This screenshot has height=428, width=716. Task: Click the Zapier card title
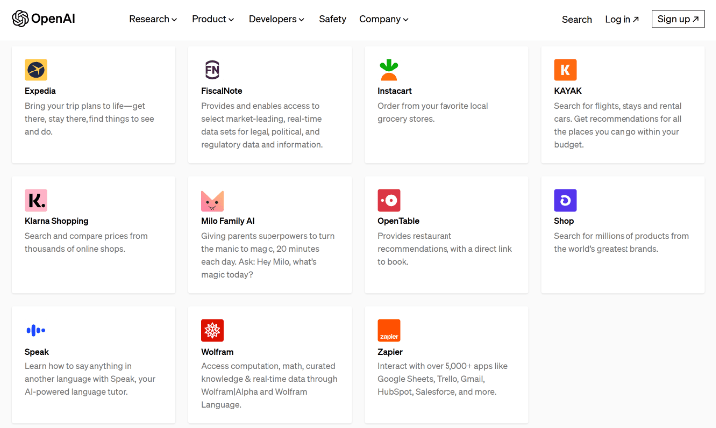tap(390, 352)
